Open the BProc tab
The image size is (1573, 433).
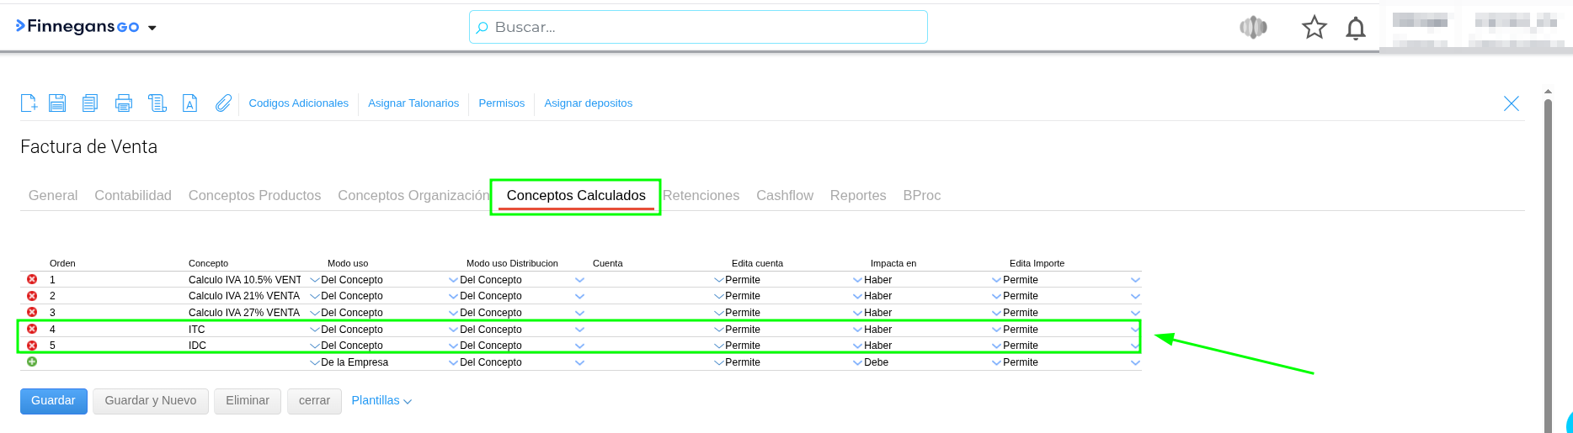coord(922,195)
